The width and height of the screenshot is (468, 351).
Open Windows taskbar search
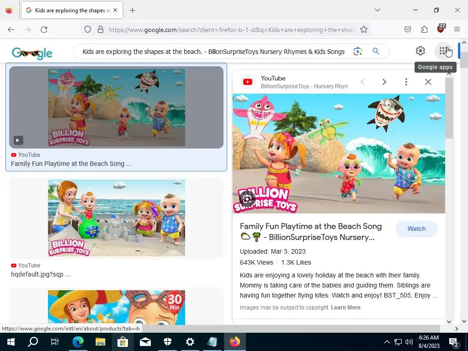click(x=32, y=342)
